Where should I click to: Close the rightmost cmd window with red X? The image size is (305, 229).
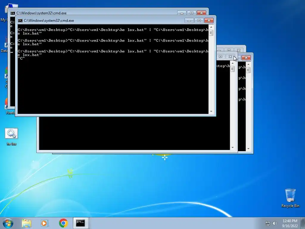click(x=246, y=58)
